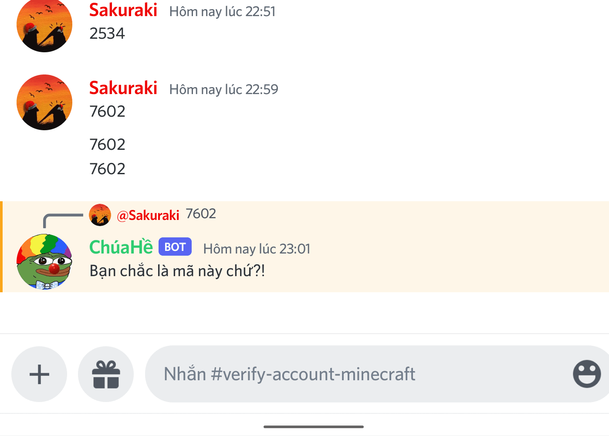The width and height of the screenshot is (609, 436).
Task: Click the ChúaHề username
Action: point(121,247)
